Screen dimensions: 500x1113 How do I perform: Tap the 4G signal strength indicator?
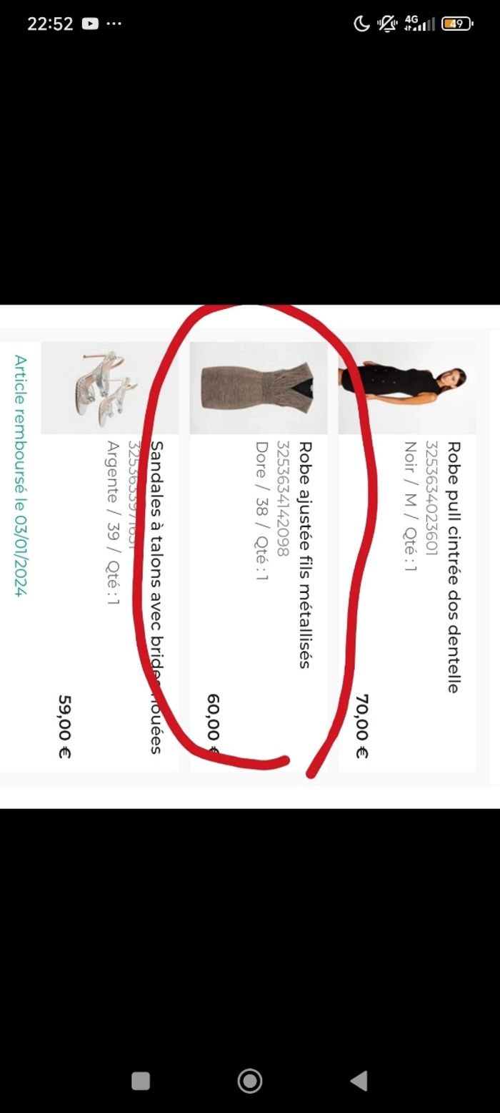click(x=419, y=24)
